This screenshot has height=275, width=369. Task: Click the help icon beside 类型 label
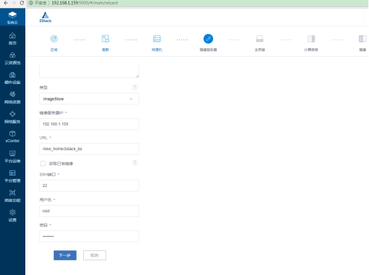[135, 87]
